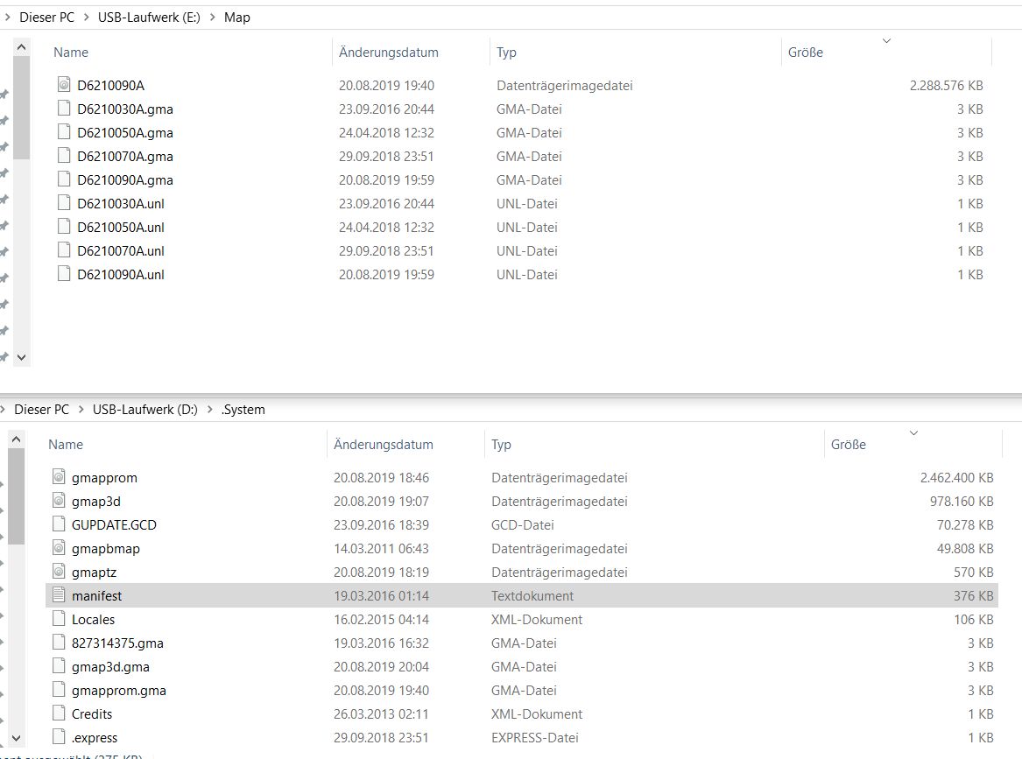Click the GUPDATE.GCD file icon

[x=59, y=524]
